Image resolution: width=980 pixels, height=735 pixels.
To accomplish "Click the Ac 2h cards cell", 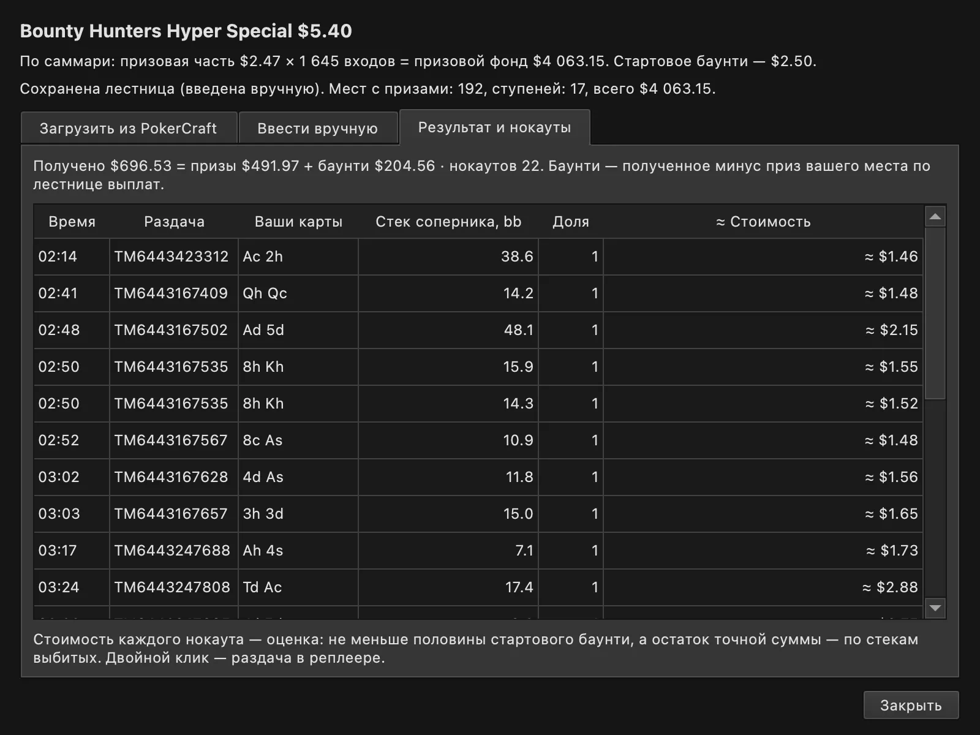I will [298, 257].
